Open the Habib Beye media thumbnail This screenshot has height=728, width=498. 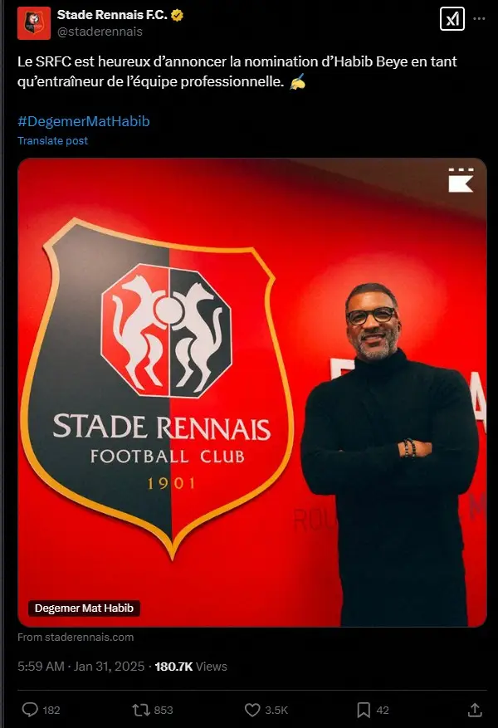pyautogui.click(x=252, y=393)
